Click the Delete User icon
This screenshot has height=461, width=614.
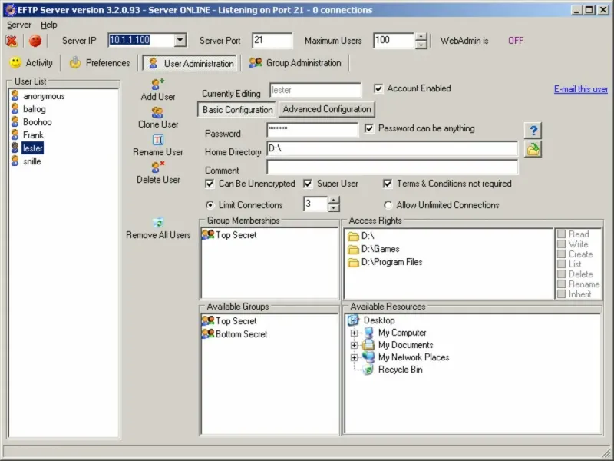[158, 167]
